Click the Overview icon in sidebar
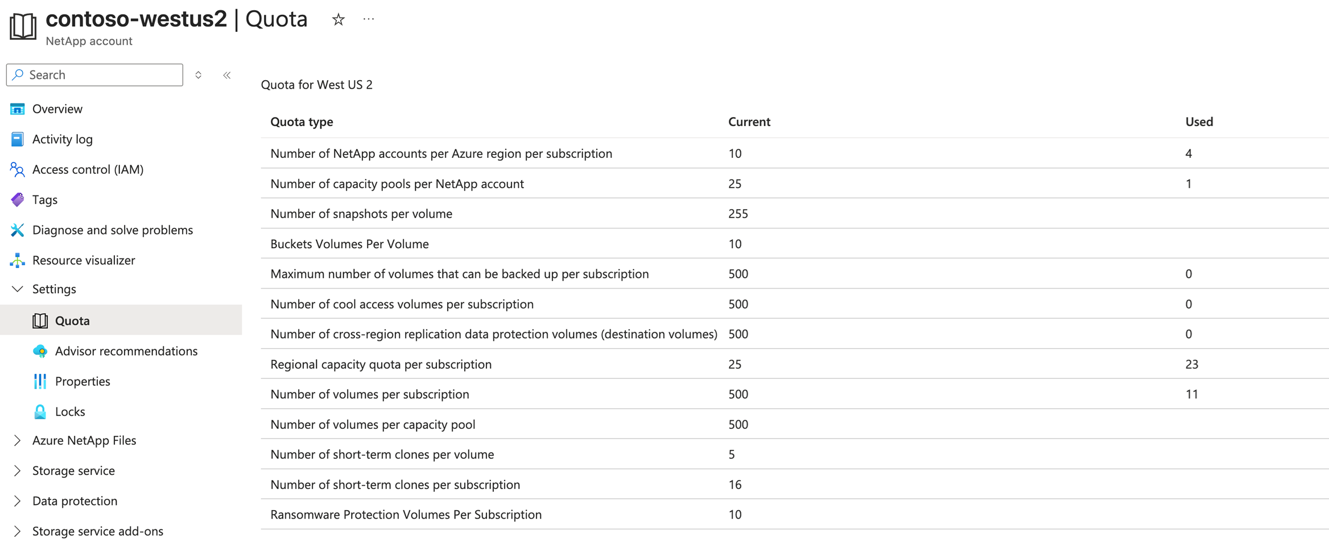Image resolution: width=1329 pixels, height=551 pixels. (17, 108)
